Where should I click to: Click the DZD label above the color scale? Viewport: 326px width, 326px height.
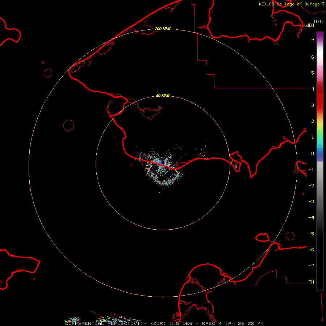point(318,22)
